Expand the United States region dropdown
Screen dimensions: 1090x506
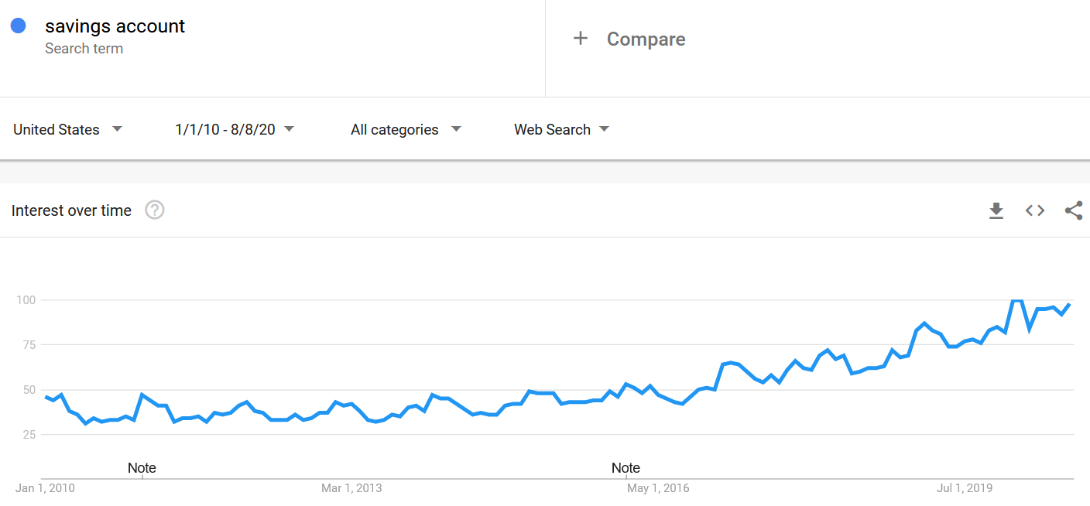[x=68, y=129]
